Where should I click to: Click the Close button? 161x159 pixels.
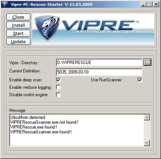[18, 17]
